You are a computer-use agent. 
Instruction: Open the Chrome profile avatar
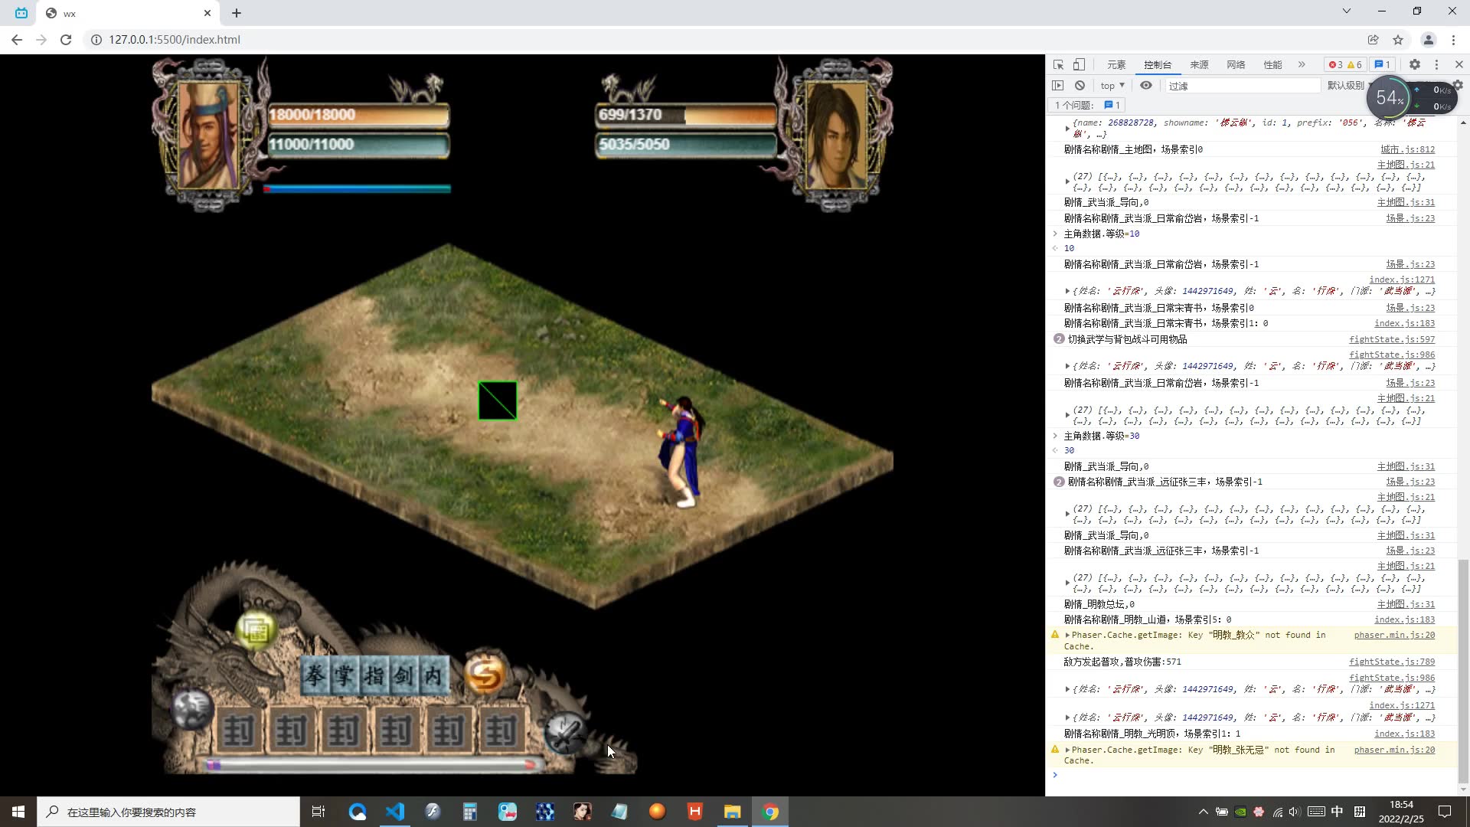1428,40
